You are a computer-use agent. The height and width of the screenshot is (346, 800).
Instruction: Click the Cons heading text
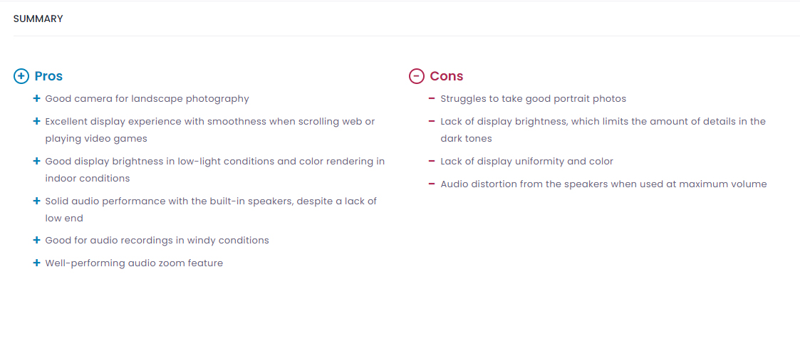(x=447, y=76)
